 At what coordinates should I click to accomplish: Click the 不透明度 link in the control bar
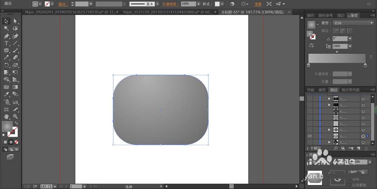pos(171,4)
